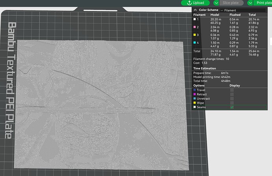Click the Filament change times: 10 text

pos(211,59)
